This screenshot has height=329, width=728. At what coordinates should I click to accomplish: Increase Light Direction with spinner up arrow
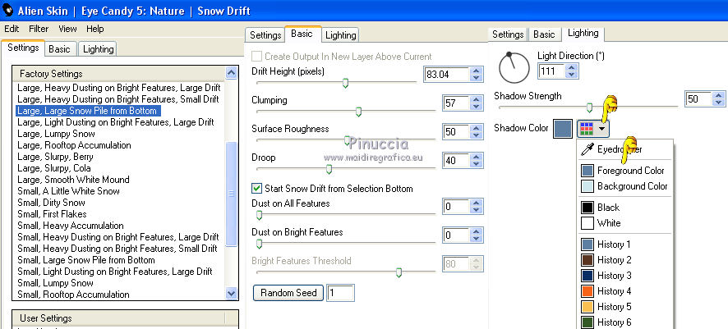pos(572,67)
